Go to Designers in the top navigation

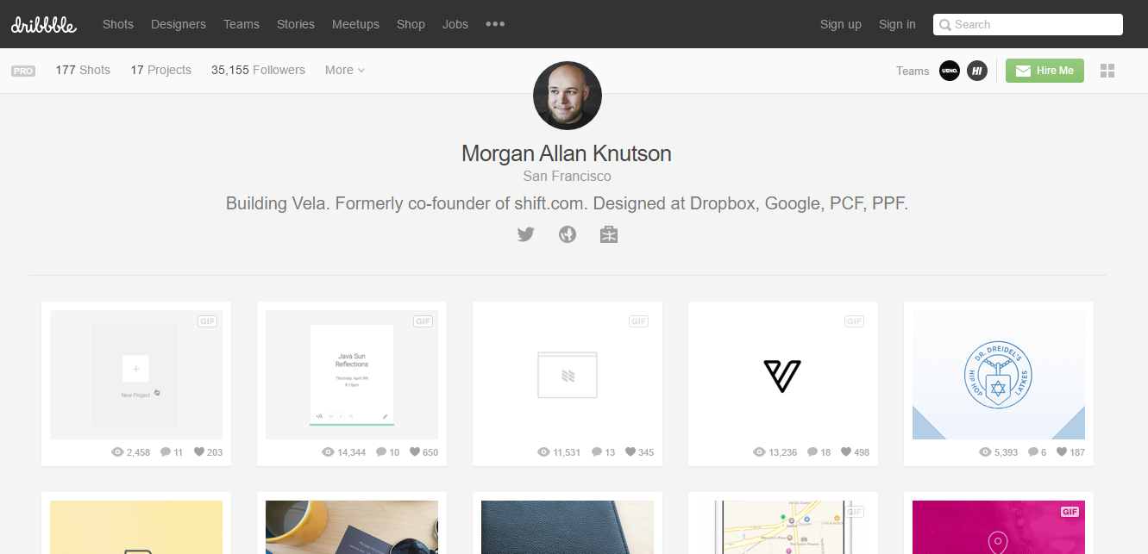pyautogui.click(x=179, y=24)
